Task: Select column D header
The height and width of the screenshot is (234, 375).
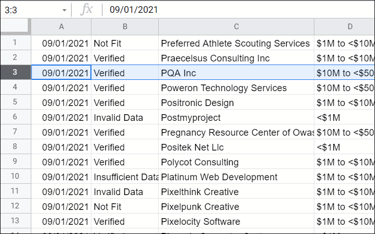Action: 345,27
